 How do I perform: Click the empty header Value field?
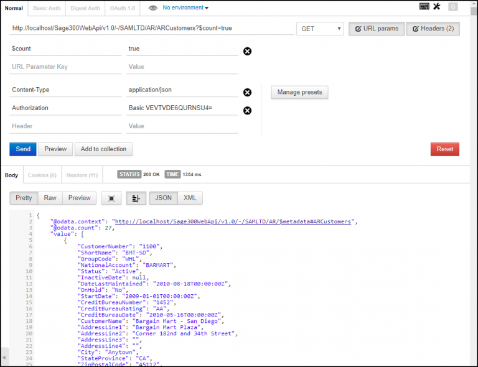[x=182, y=126]
